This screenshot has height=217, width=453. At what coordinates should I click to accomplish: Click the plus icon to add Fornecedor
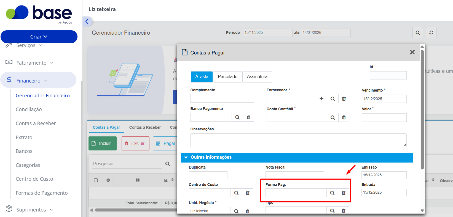pos(321,99)
